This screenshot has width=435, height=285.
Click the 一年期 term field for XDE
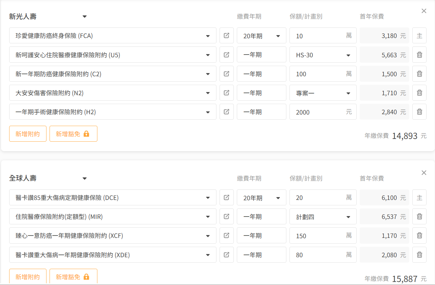click(x=262, y=255)
